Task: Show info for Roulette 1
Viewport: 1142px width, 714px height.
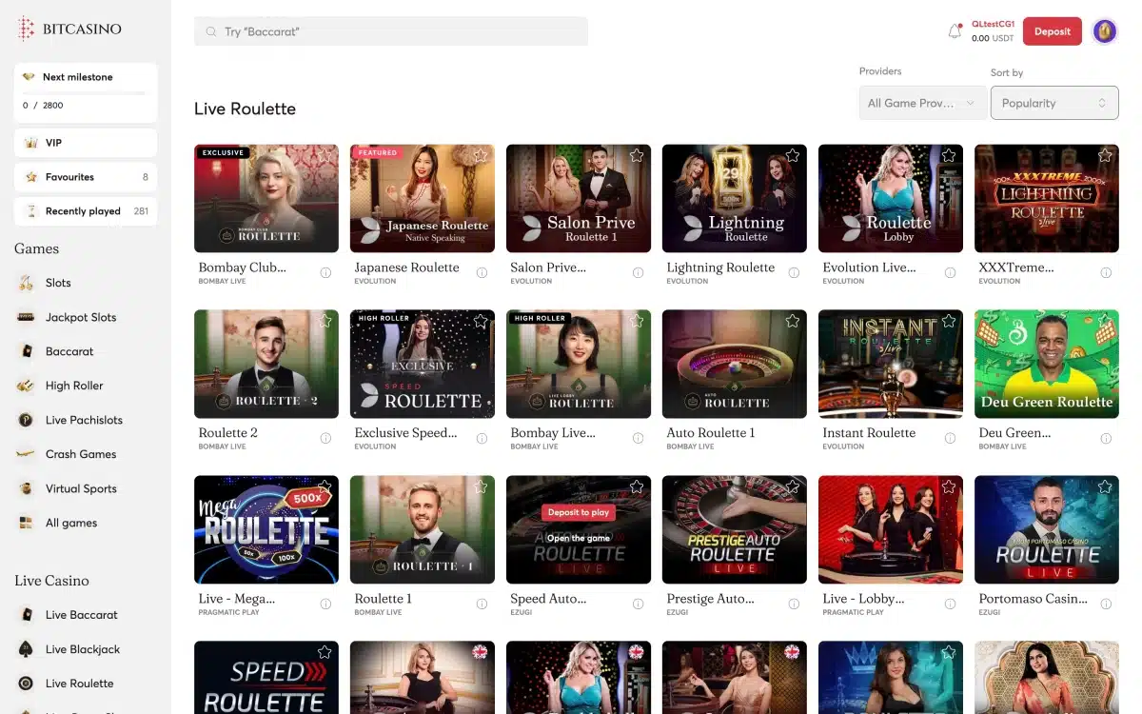Action: [x=482, y=605]
